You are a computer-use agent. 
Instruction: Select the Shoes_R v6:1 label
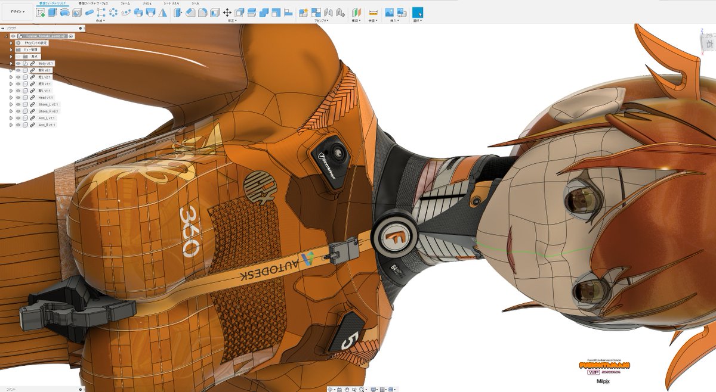48,111
